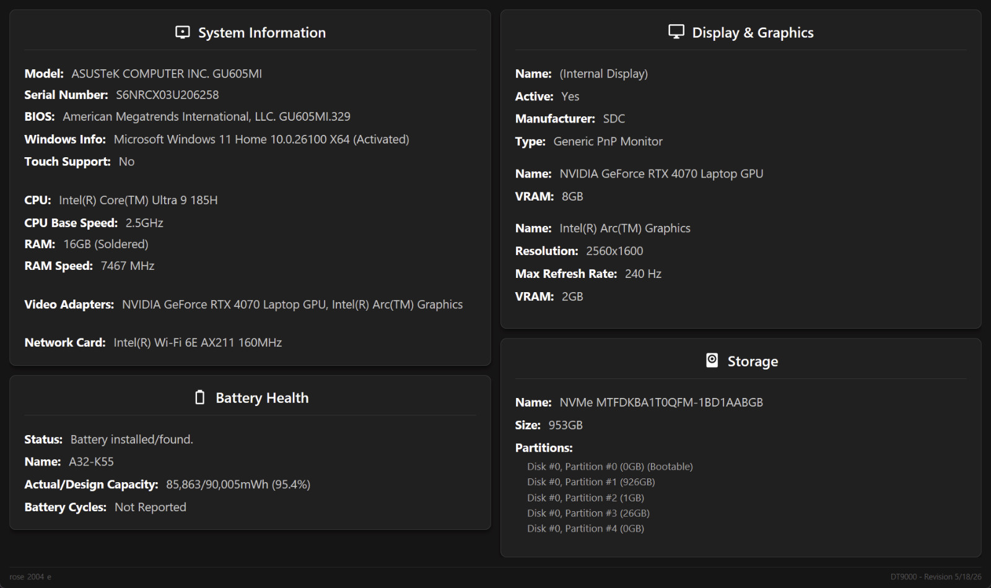Click battery status Battery installed/found.

click(x=131, y=439)
